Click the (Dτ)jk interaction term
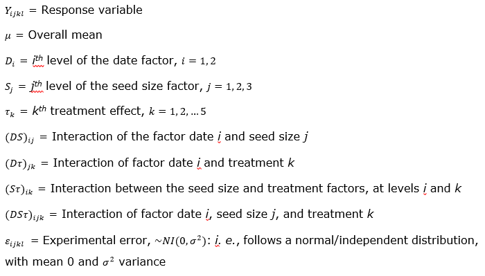The height and width of the screenshot is (276, 485). 20,164
